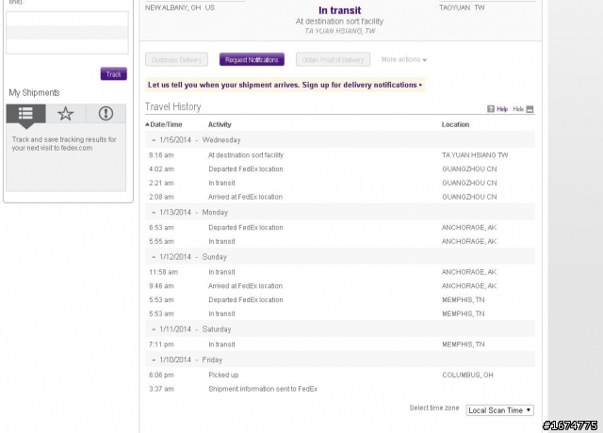This screenshot has width=603, height=433.
Task: Click the TA YUAN HSIANG TW location cell
Action: click(x=475, y=155)
